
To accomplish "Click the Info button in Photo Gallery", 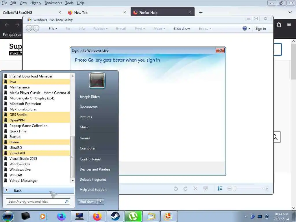I will coord(82,29).
